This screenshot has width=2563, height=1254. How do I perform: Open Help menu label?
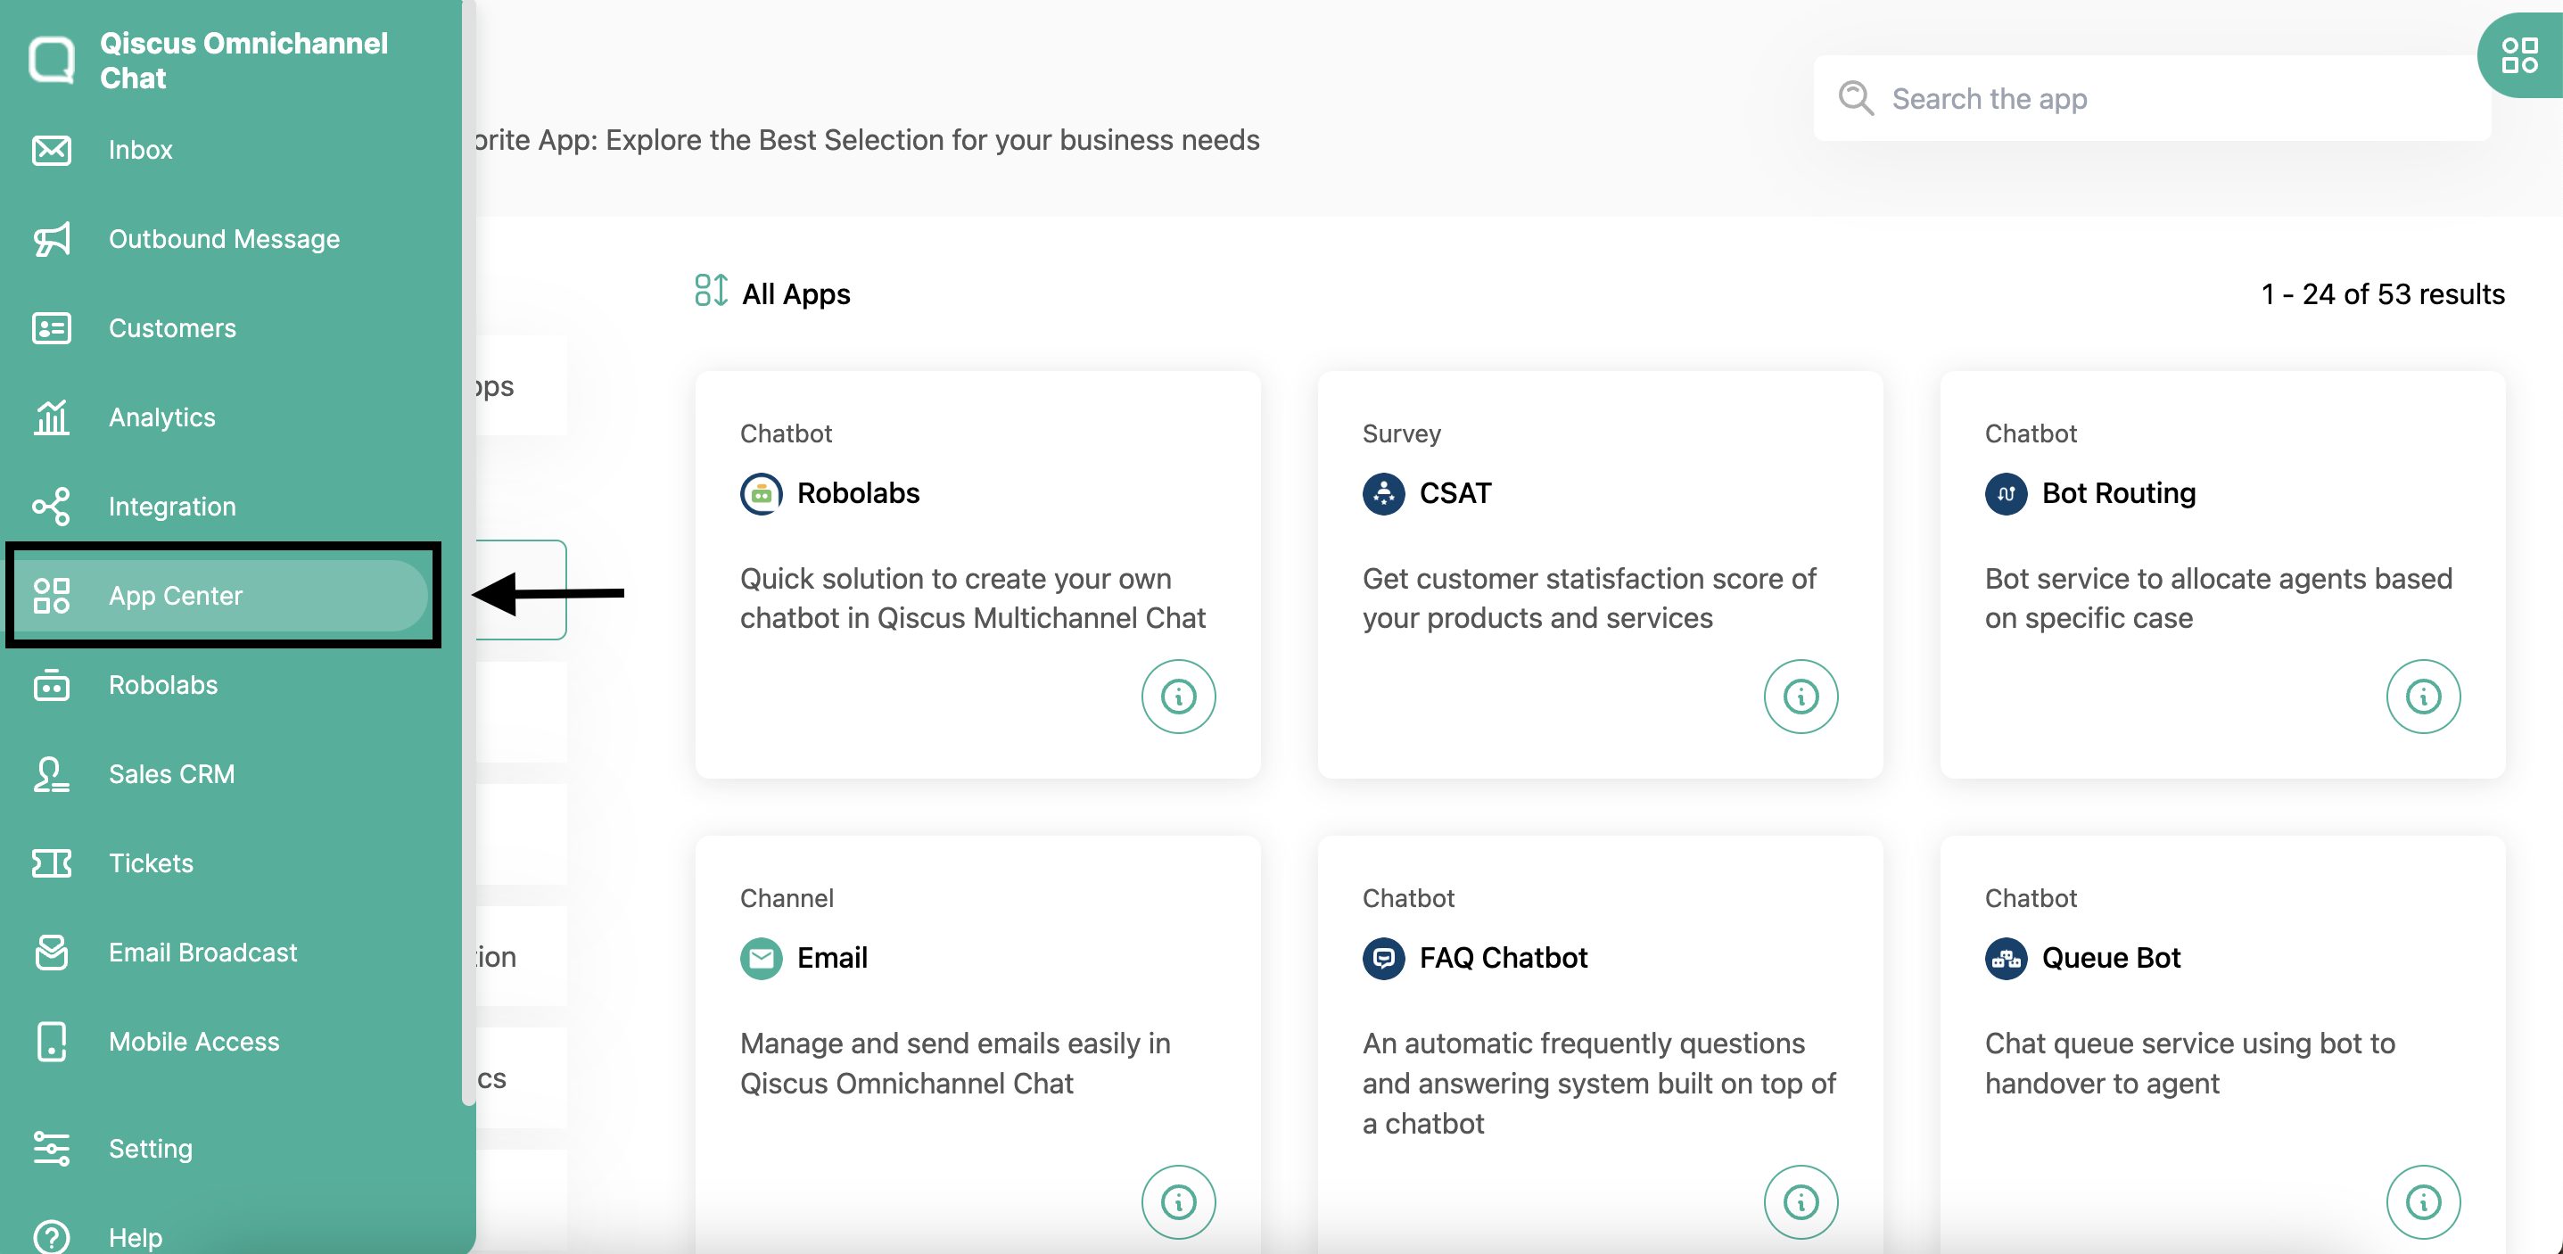(136, 1237)
